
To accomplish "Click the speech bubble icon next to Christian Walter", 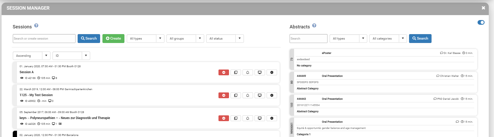I will [438, 76].
